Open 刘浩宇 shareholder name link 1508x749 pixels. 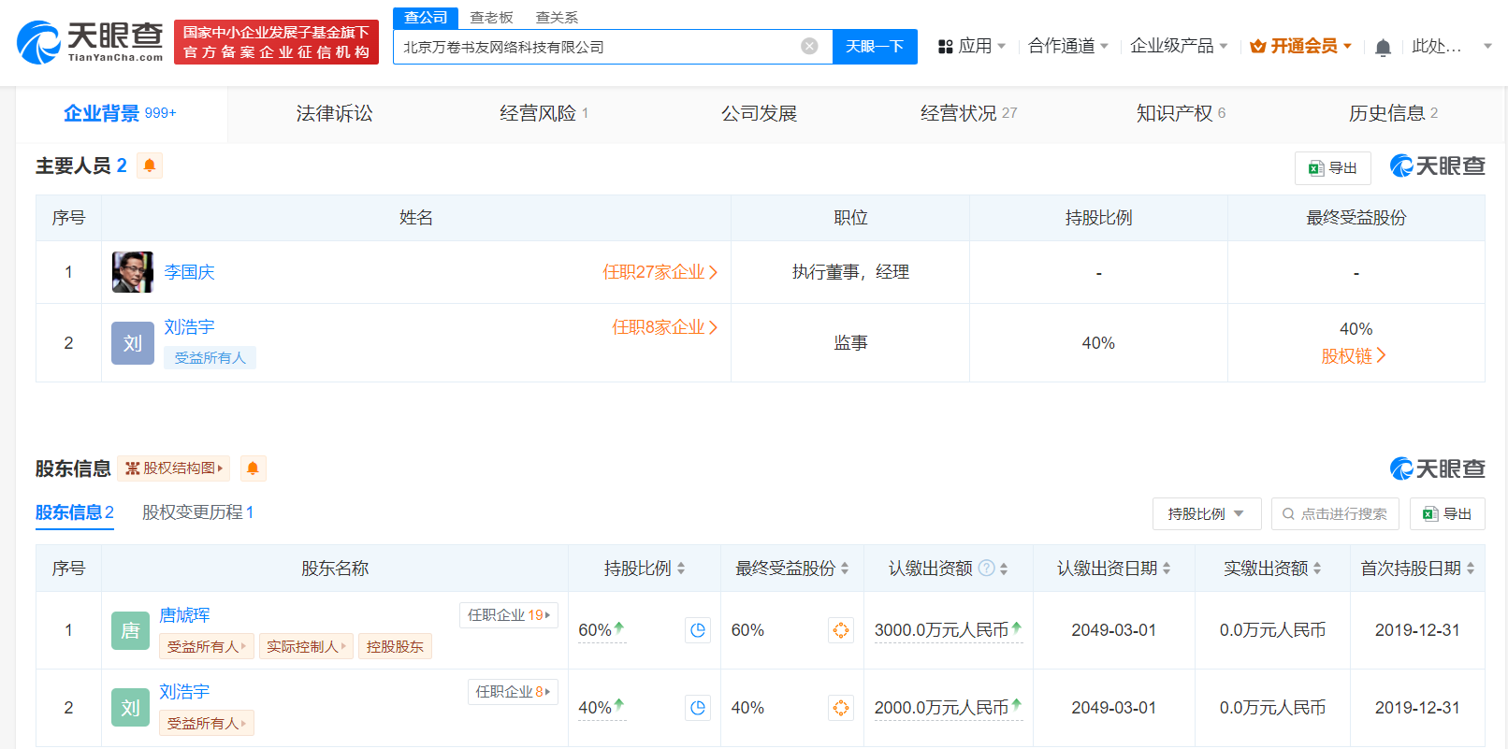click(184, 691)
